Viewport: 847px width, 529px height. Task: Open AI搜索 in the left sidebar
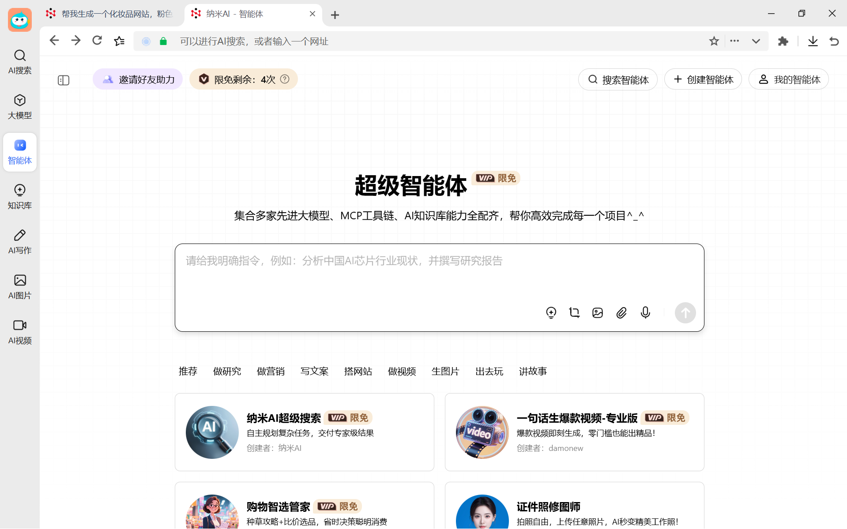(20, 62)
